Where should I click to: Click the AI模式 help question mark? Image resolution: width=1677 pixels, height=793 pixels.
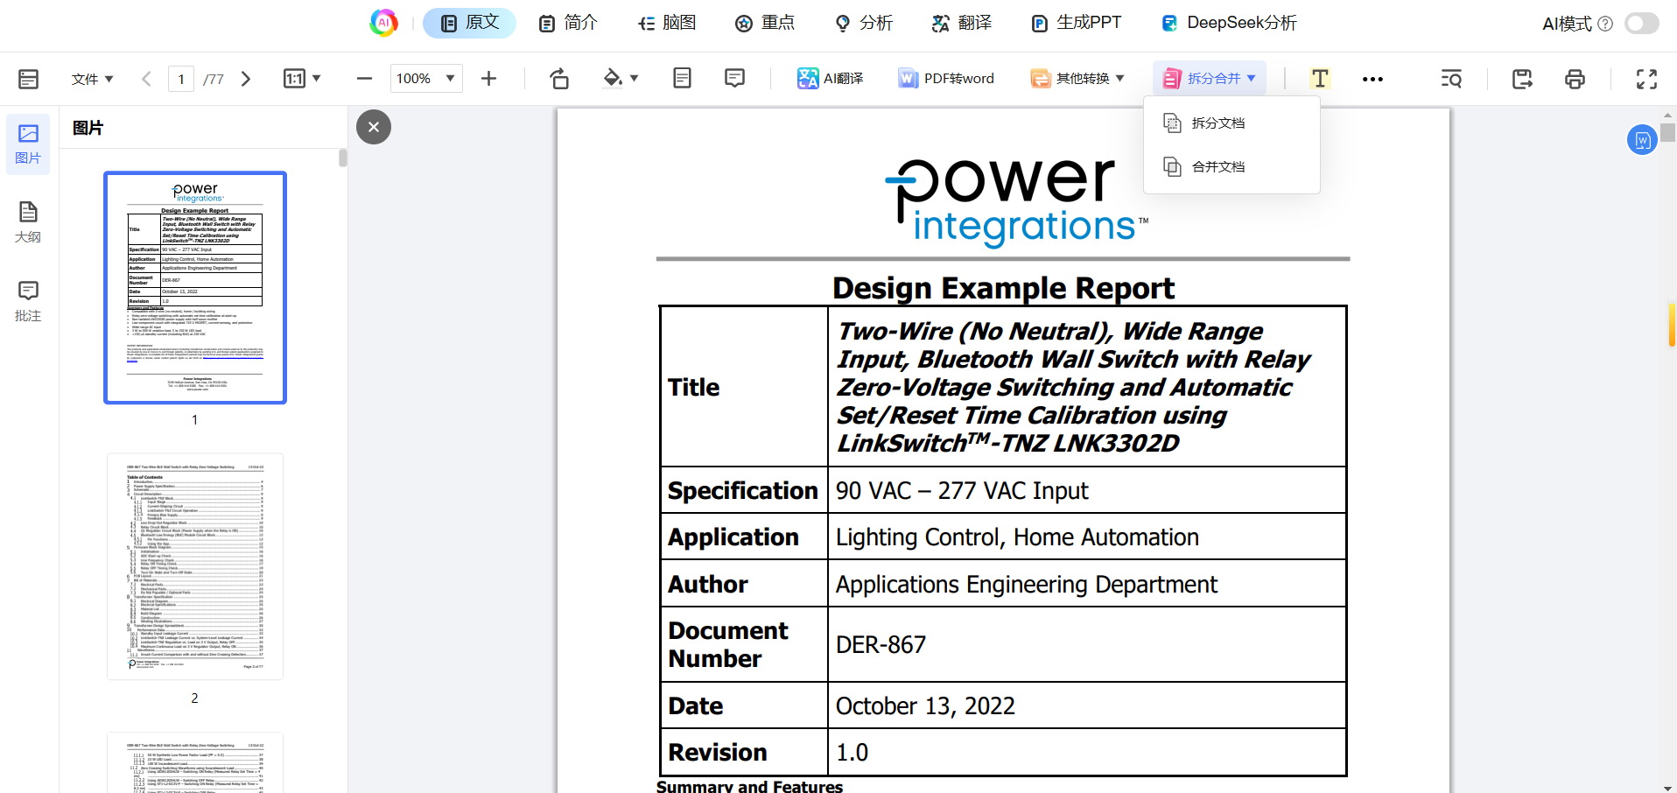coord(1605,24)
